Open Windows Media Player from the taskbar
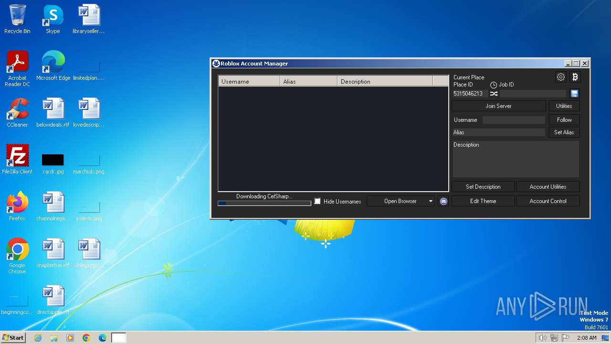611x344 pixels. point(70,338)
